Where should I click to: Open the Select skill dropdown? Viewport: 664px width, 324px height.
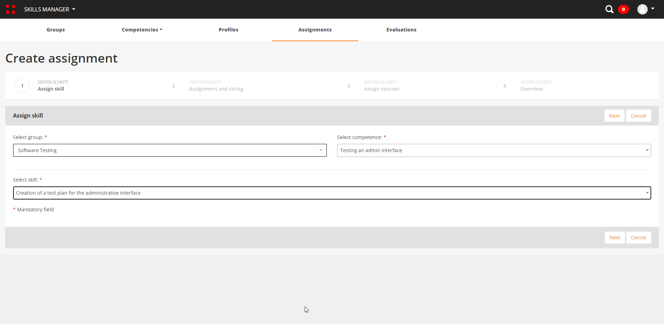pyautogui.click(x=332, y=193)
